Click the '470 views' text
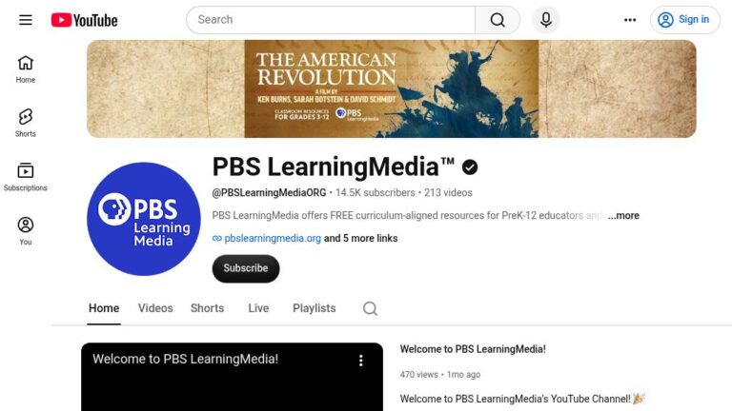The height and width of the screenshot is (411, 732). pos(418,375)
